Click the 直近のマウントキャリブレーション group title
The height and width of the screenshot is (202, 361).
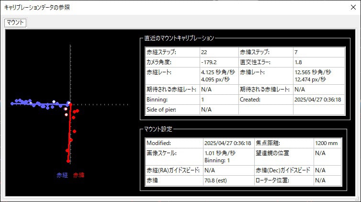[179, 38]
